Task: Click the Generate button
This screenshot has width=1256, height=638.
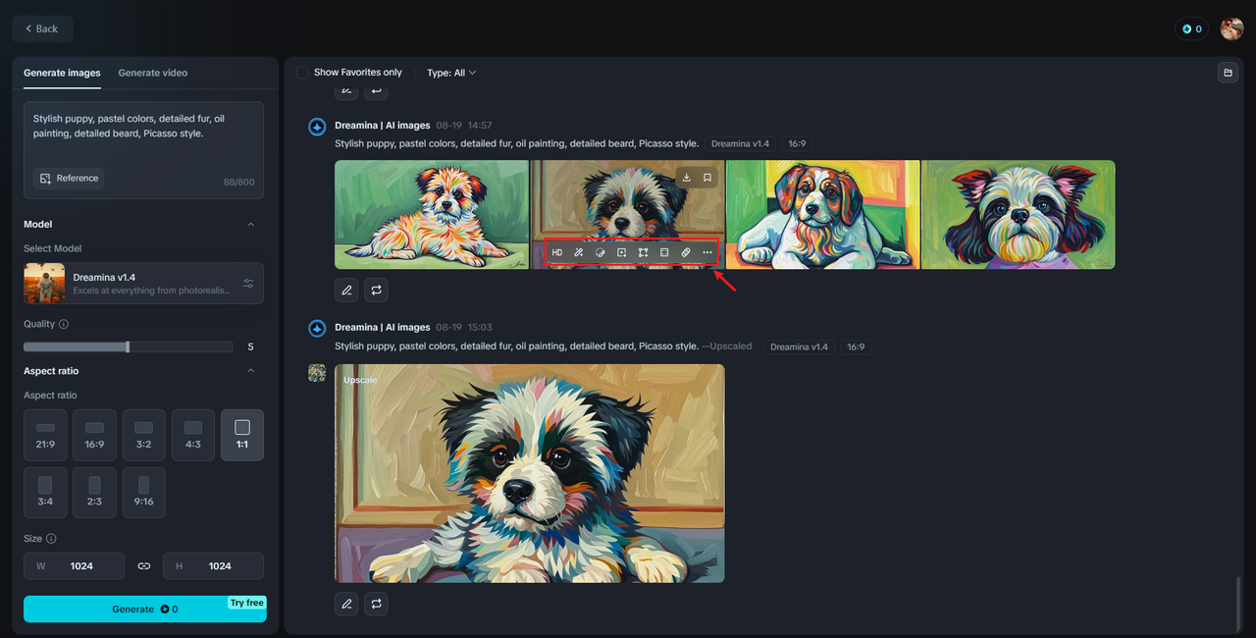Action: (x=144, y=609)
